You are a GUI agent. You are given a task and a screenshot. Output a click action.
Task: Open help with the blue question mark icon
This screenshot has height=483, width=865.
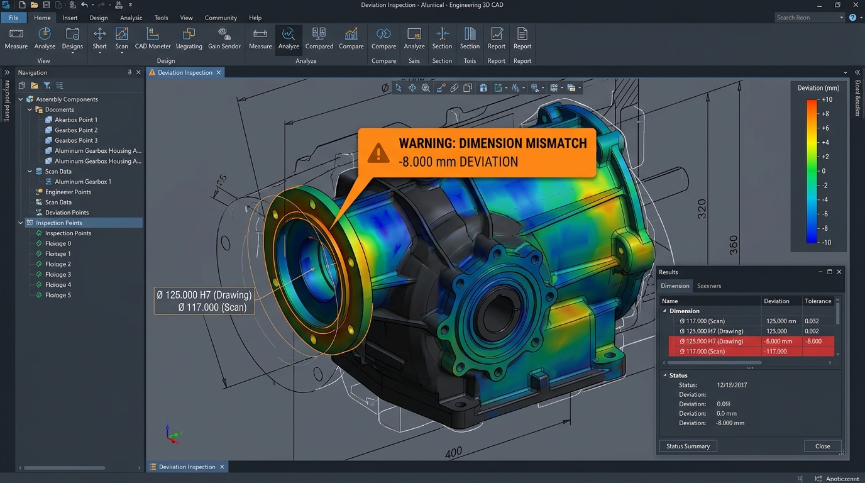(x=853, y=18)
